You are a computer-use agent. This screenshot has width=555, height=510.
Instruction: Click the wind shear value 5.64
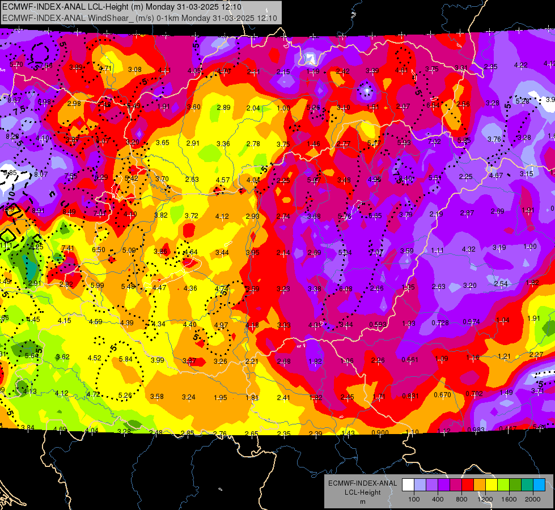click(x=32, y=355)
